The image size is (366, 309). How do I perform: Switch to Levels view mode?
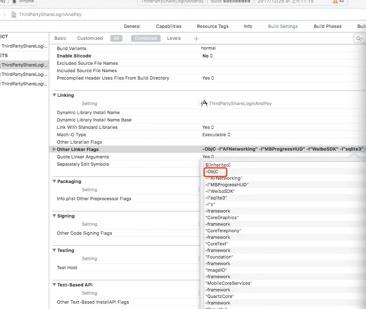click(174, 38)
